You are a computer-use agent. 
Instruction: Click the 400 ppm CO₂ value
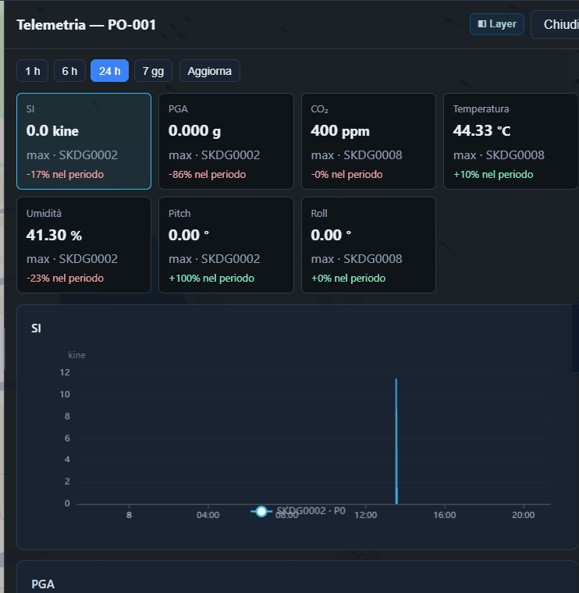pyautogui.click(x=340, y=131)
